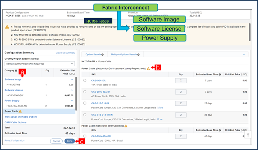Click the scroll-to-top arrow button
258x150 pixels.
tap(248, 135)
